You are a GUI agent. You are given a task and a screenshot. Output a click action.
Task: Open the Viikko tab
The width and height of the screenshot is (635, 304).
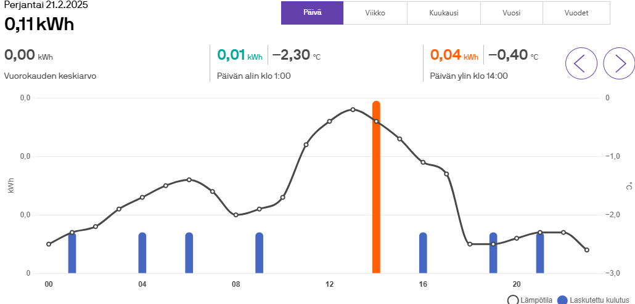point(375,13)
